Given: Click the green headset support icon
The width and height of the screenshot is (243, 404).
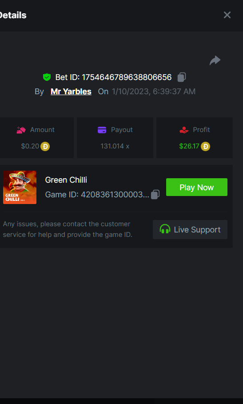Looking at the screenshot, I should 165,229.
